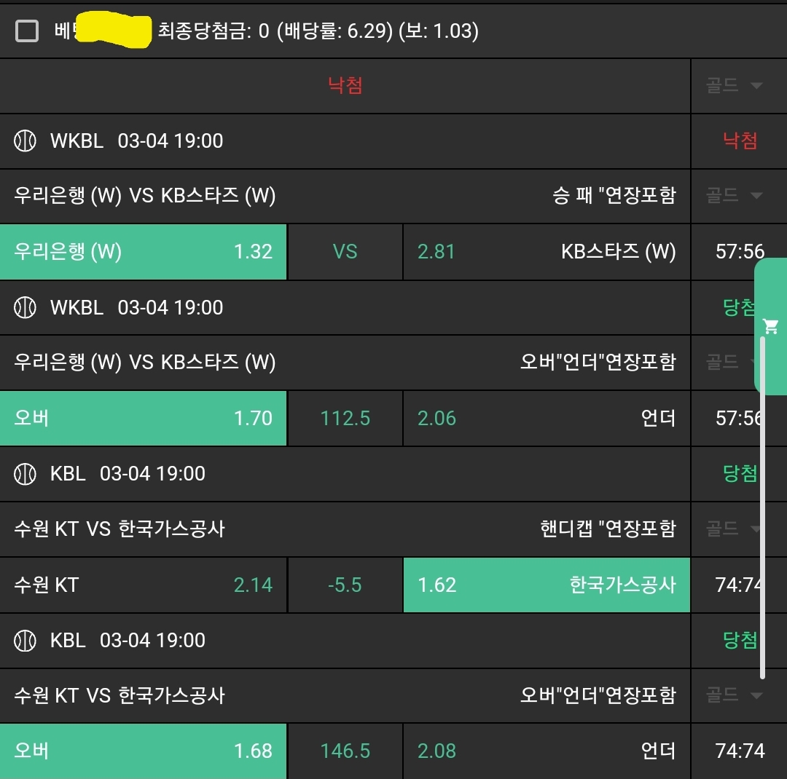Select 수원 KT 2.14 handicap cell
787x779 pixels.
click(144, 585)
